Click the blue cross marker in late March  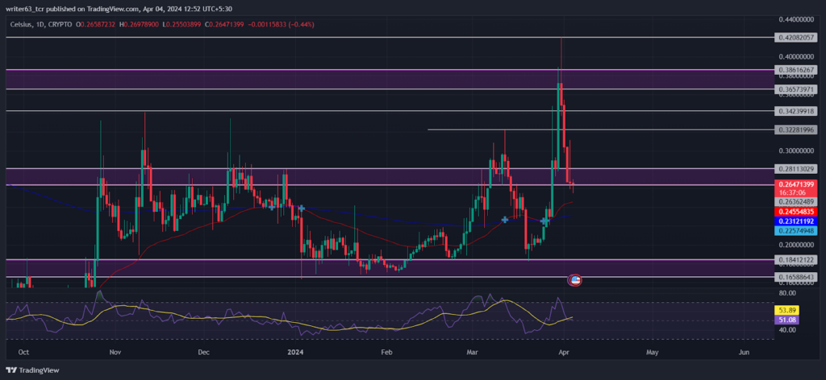[543, 221]
